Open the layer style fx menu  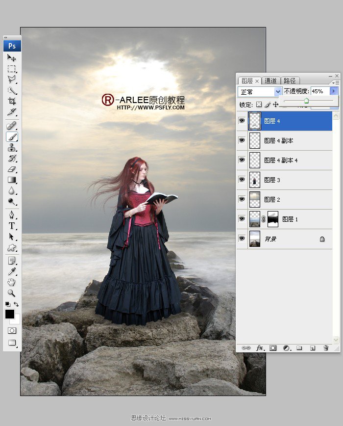[260, 348]
